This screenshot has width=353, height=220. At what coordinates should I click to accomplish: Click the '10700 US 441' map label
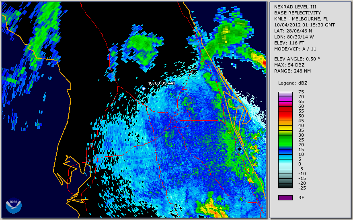click(x=161, y=83)
